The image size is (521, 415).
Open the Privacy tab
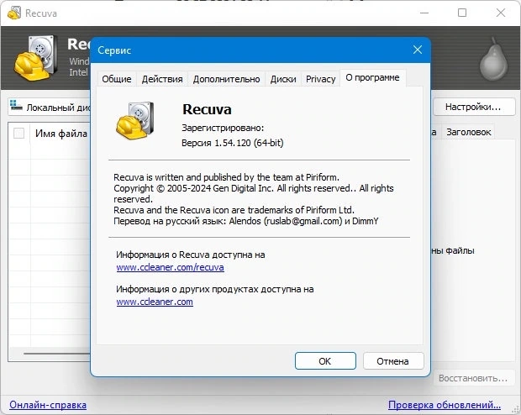tap(321, 79)
